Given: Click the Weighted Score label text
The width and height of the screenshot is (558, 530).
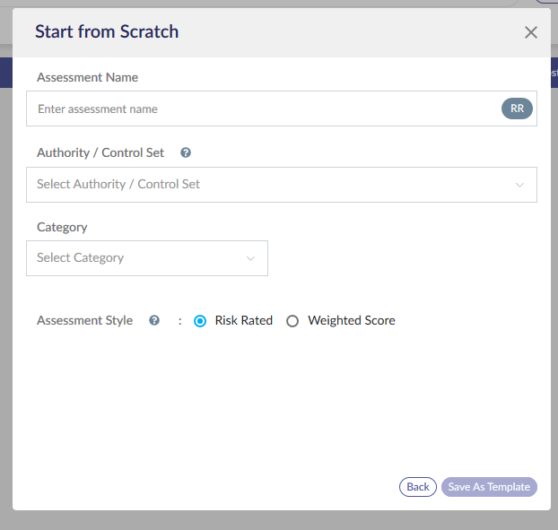Looking at the screenshot, I should [352, 320].
